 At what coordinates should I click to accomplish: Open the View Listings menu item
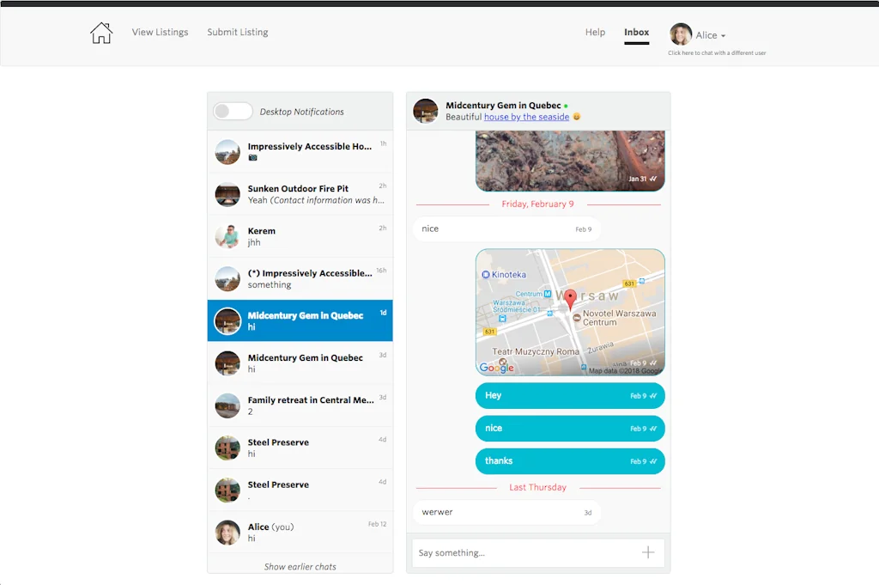(x=160, y=32)
